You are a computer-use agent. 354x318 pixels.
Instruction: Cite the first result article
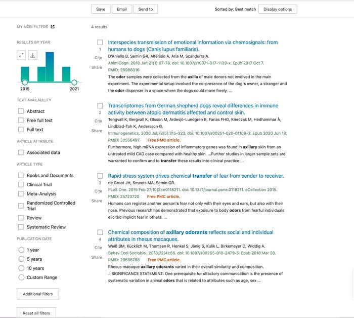98,58
